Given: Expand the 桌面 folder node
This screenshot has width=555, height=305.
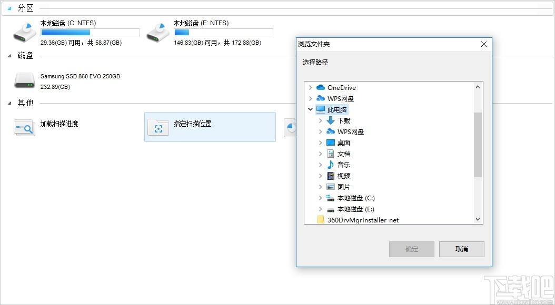Looking at the screenshot, I should (x=320, y=143).
